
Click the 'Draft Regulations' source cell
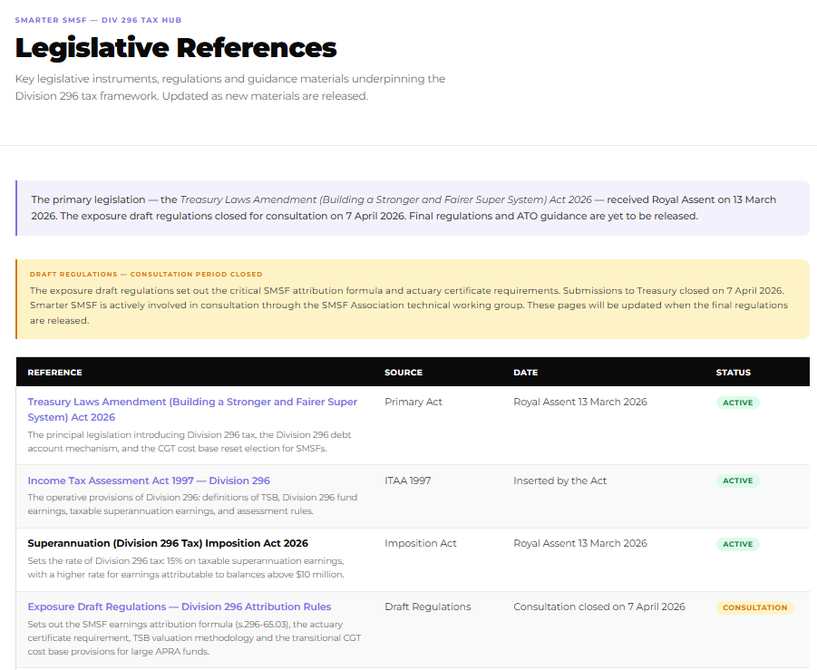427,607
